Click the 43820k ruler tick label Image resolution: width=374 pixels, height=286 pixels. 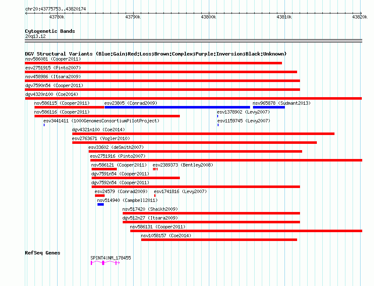(360, 17)
